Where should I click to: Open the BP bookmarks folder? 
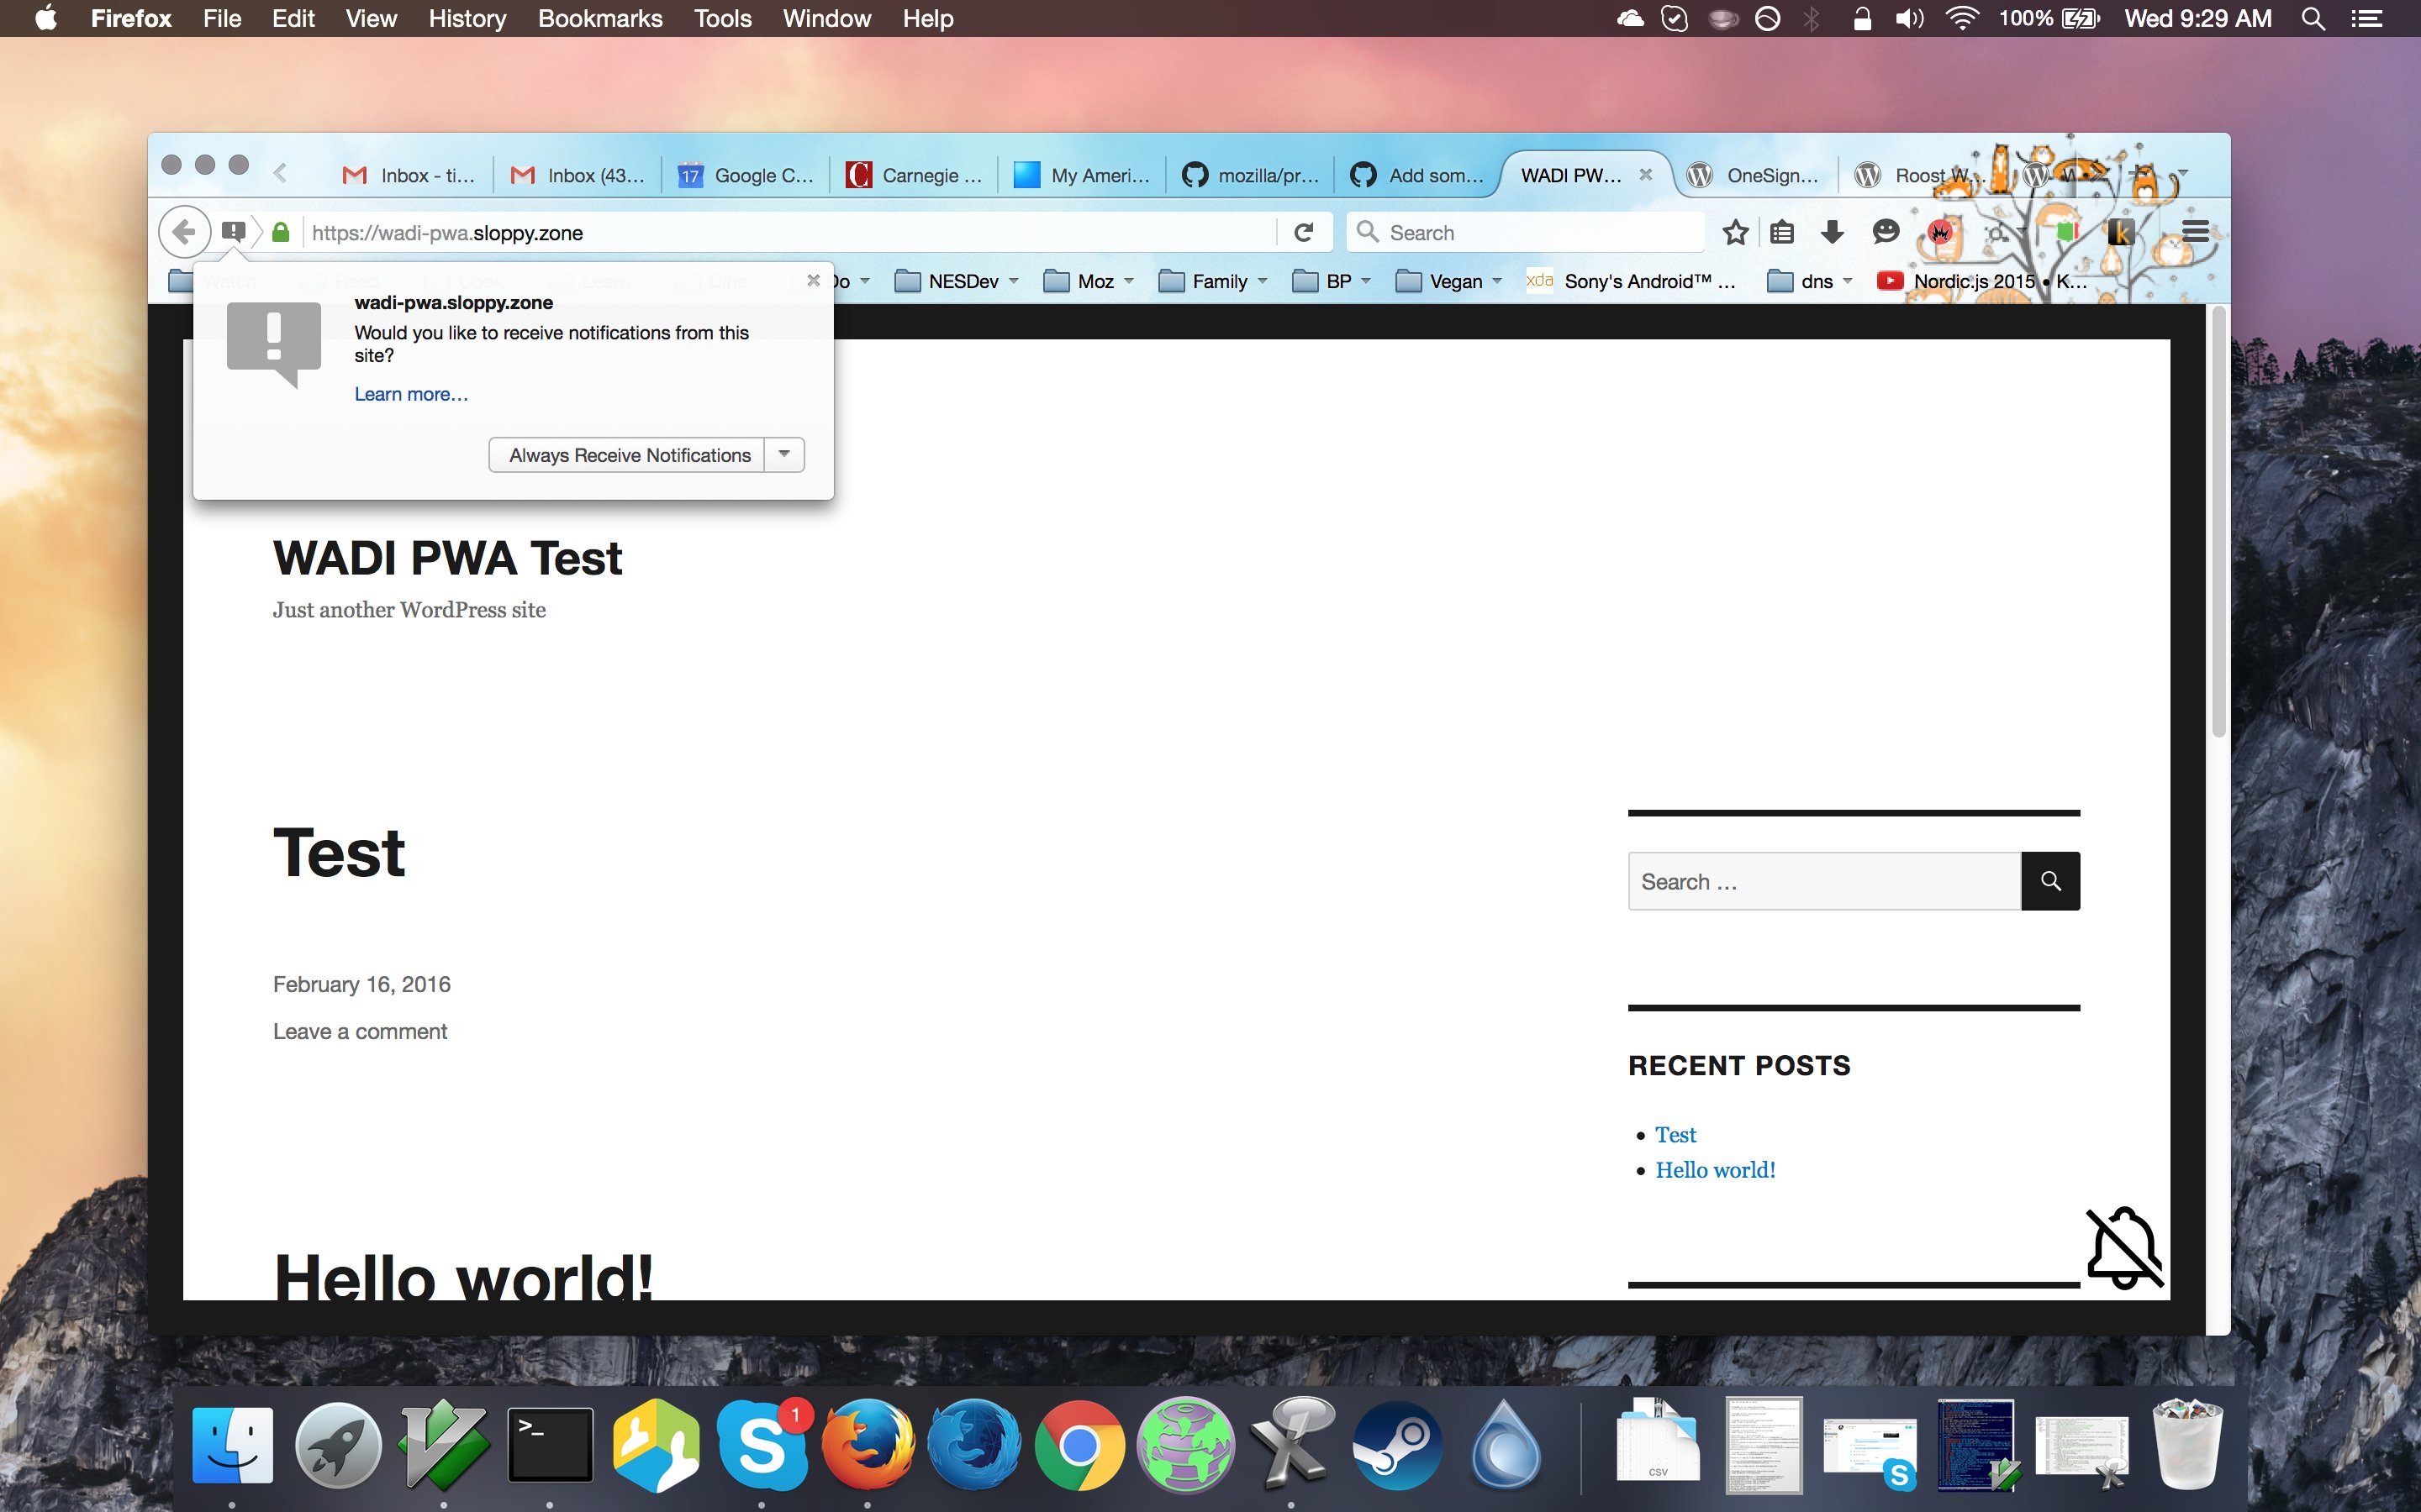1332,281
